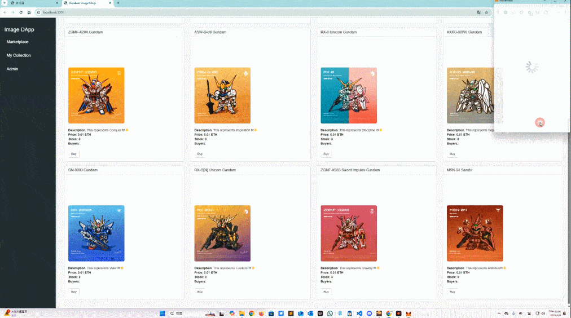Click the ZGMF-X20A Gundam card title
571x318 pixels.
[x=85, y=32]
